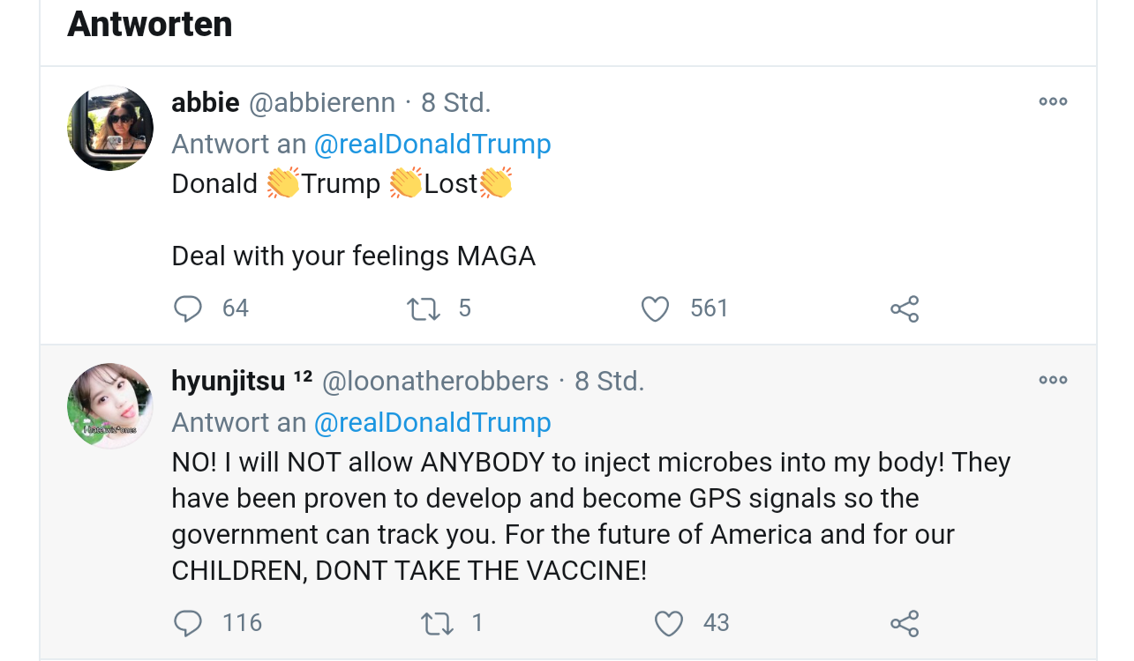
Task: Select the handle @loonatherobbers
Action: click(x=435, y=381)
